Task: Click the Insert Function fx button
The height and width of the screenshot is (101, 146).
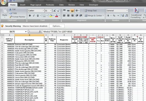Action: [40, 32]
